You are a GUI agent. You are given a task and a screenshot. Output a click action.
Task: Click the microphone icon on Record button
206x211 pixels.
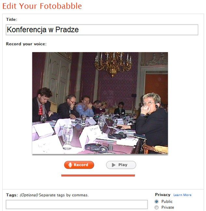[x=70, y=165]
